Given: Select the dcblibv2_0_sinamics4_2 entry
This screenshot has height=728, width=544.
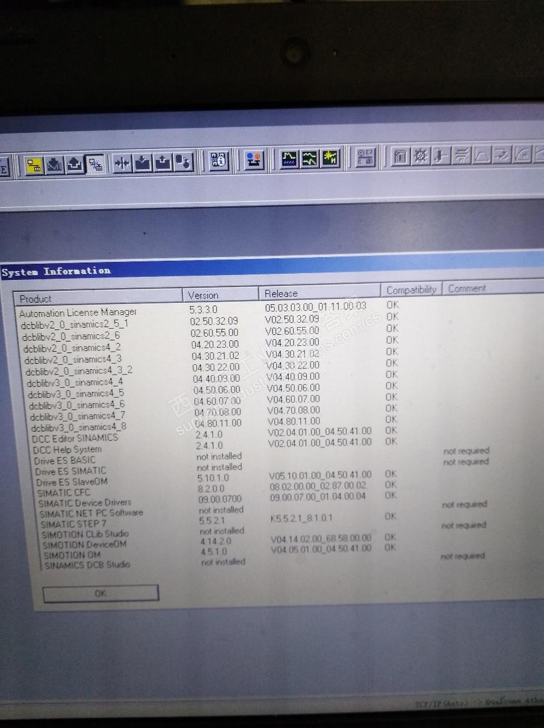Looking at the screenshot, I should click(72, 349).
